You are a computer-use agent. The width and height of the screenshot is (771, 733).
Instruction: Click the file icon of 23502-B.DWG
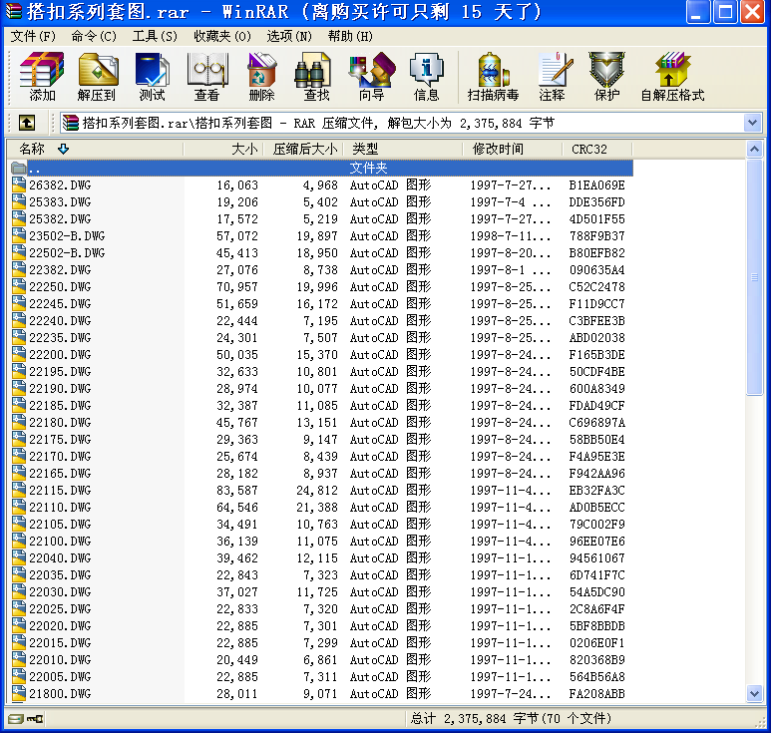[19, 235]
